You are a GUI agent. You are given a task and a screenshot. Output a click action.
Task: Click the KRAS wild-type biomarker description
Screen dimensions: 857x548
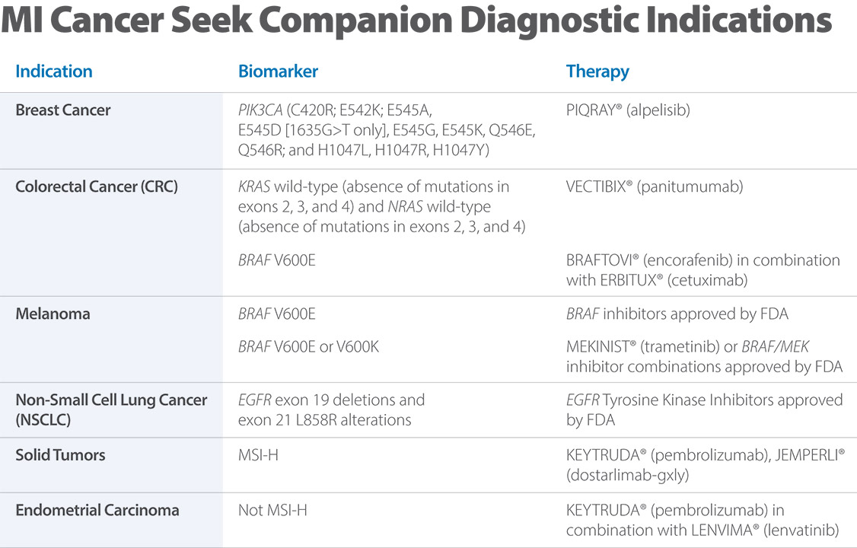(374, 206)
